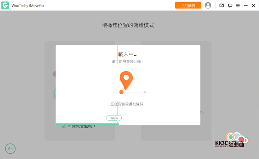Open the user account profile icon
This screenshot has height=159, width=259.
(x=208, y=6)
